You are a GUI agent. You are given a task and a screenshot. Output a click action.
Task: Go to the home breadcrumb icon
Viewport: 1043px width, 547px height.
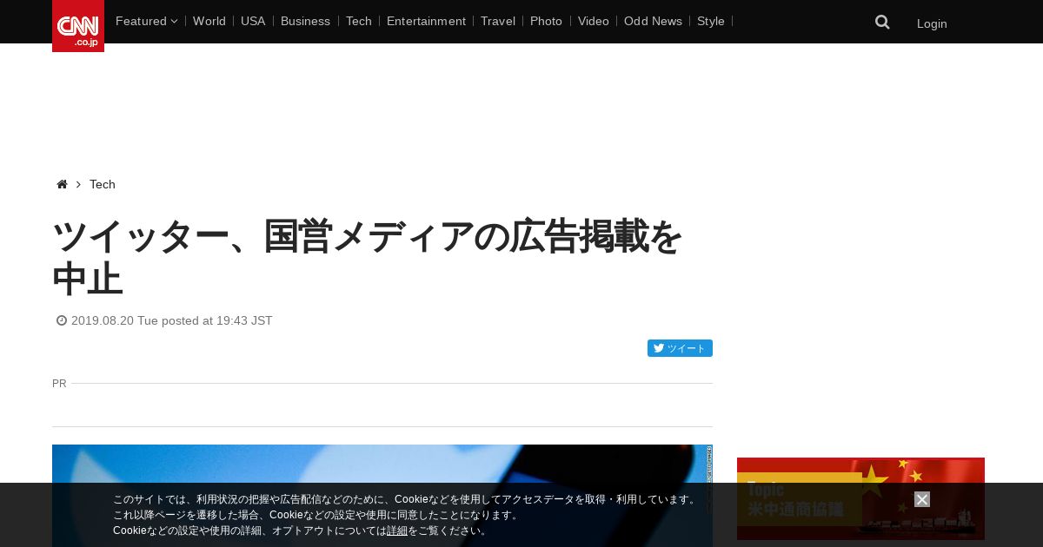[x=62, y=184]
